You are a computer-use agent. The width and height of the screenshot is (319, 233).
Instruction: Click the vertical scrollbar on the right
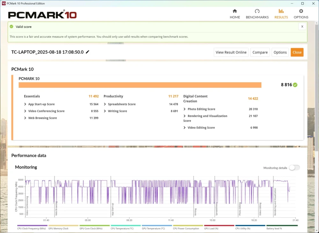316,87
